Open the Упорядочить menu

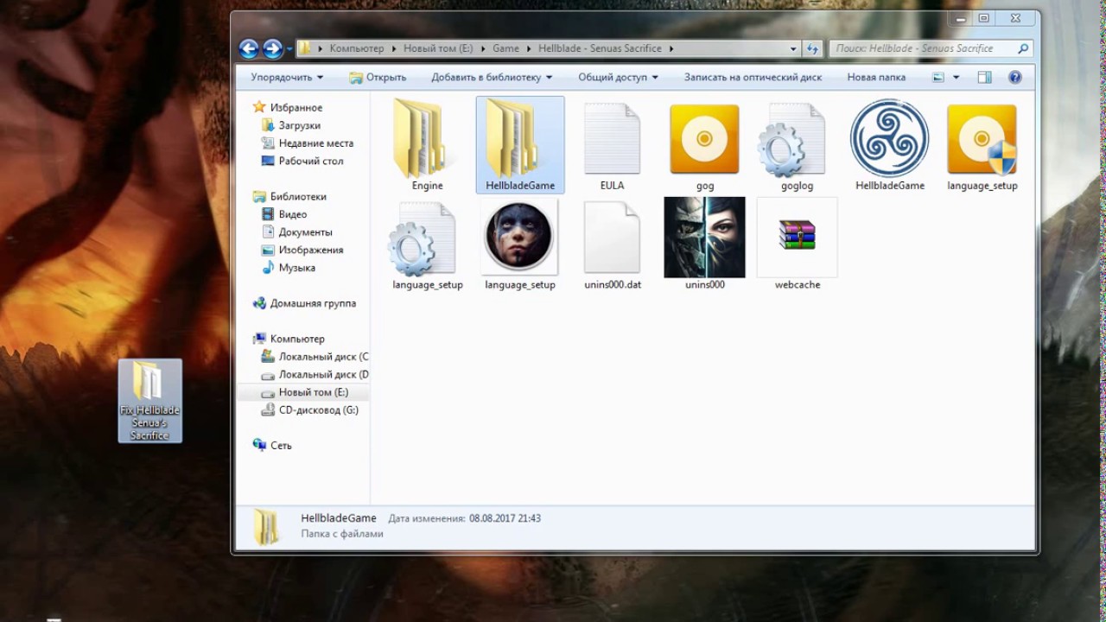click(x=287, y=77)
